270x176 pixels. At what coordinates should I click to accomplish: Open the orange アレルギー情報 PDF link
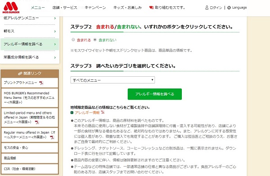pos(87,113)
